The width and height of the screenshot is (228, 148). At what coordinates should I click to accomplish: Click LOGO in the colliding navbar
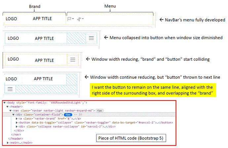point(13,59)
